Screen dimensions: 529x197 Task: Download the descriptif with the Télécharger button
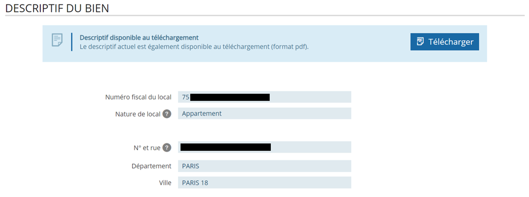pyautogui.click(x=445, y=42)
